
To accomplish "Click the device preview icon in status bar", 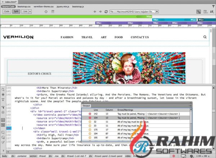I will click(183, 156).
